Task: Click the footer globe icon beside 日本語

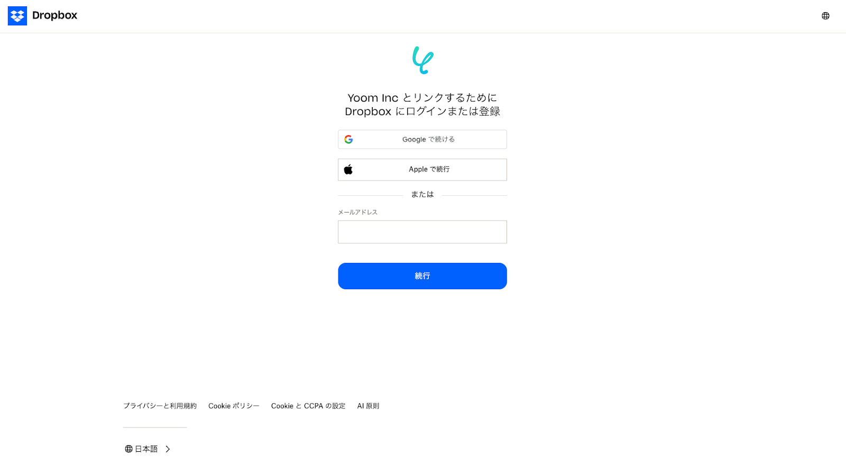Action: click(128, 449)
